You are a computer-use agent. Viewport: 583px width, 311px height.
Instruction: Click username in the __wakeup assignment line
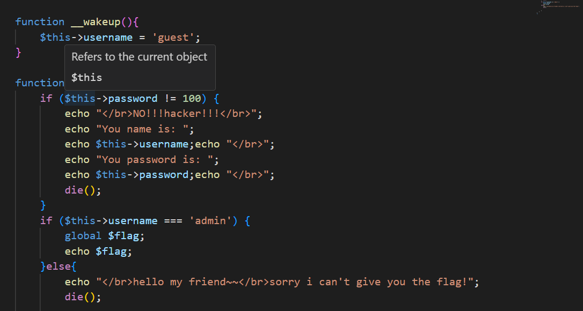click(108, 38)
